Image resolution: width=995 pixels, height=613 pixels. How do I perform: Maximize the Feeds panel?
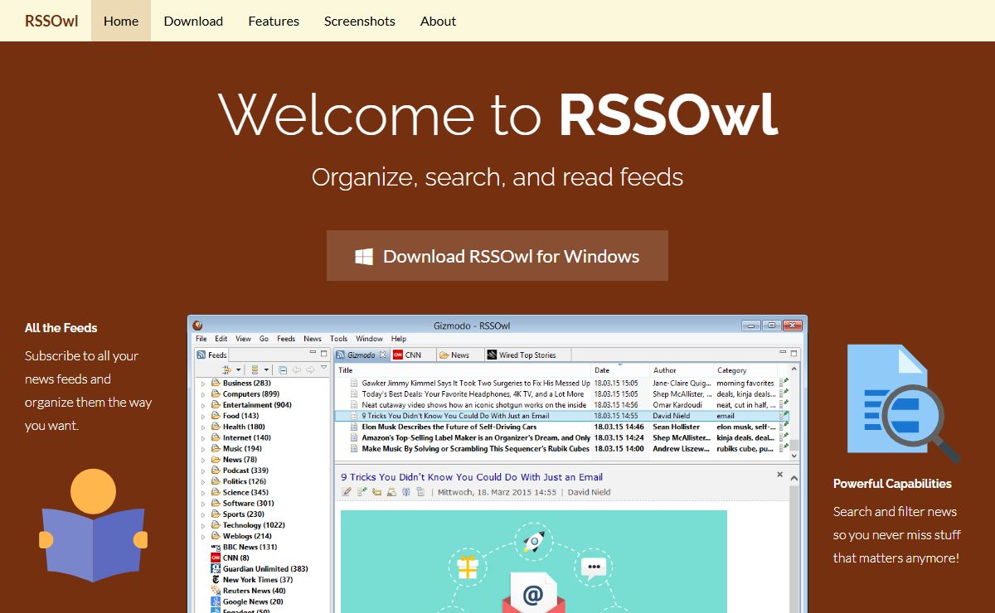tap(323, 354)
